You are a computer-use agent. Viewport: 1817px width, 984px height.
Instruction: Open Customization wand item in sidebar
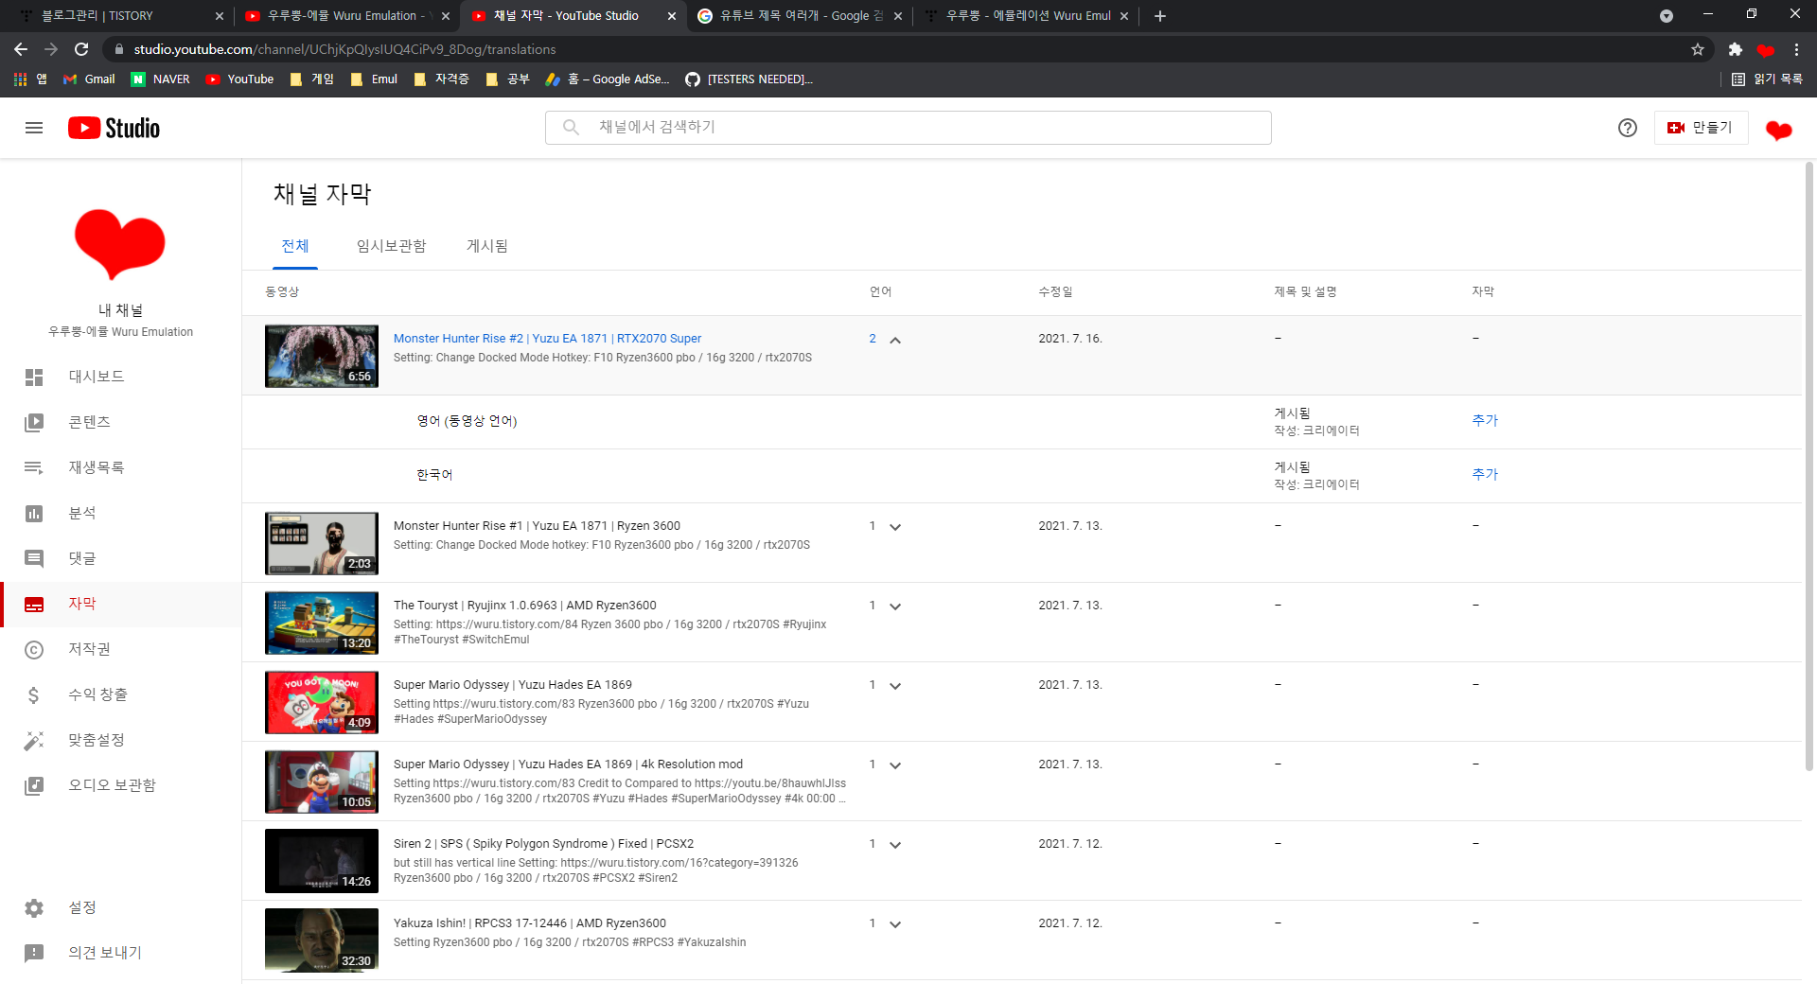click(x=120, y=740)
